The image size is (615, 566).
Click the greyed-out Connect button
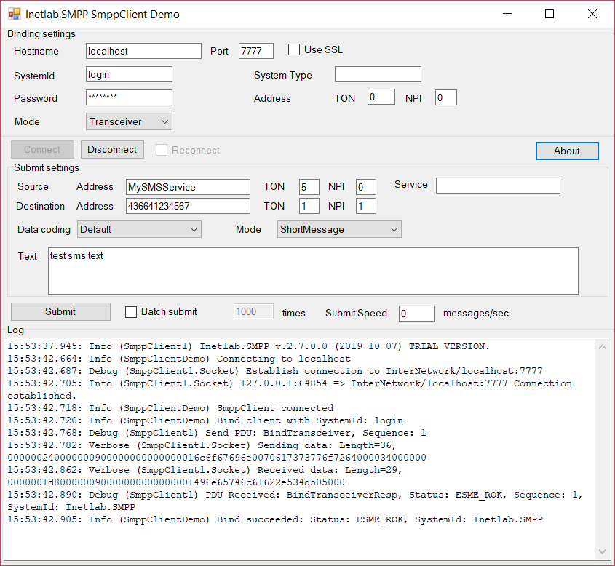[42, 149]
